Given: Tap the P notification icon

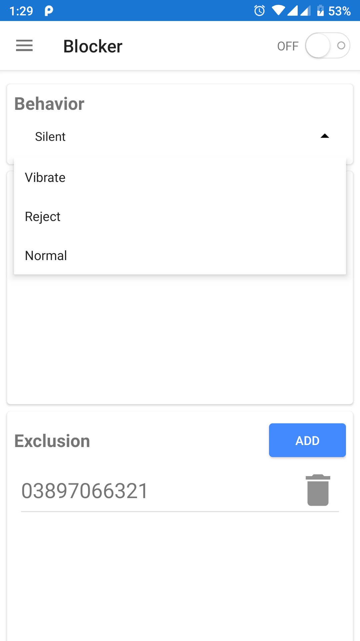Looking at the screenshot, I should [49, 11].
